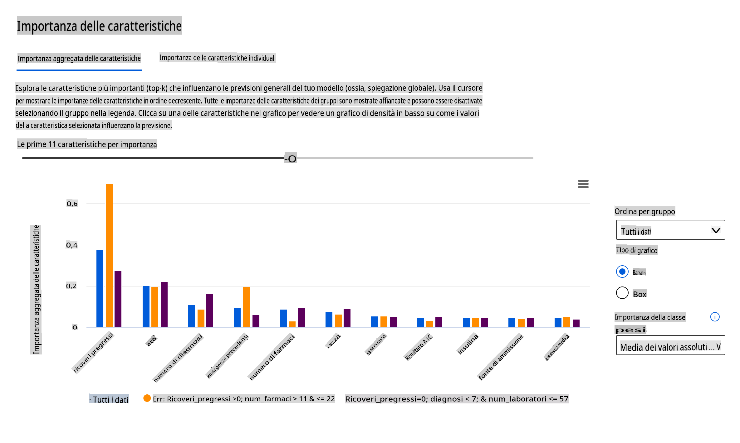Screen dimensions: 740x443
Task: Click the blue bar for razza
Action: (x=329, y=320)
